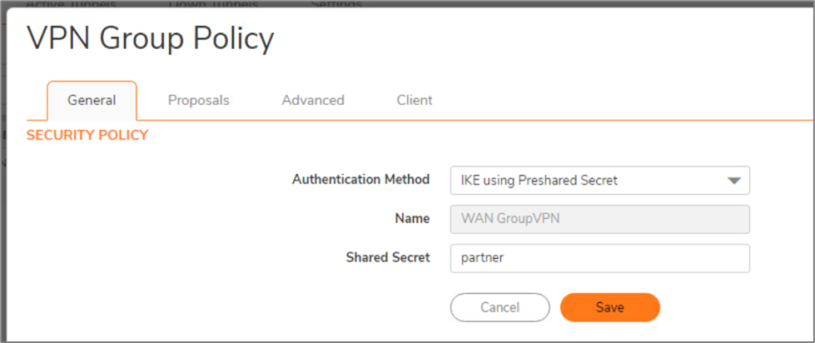Select the Advanced tab

[312, 101]
